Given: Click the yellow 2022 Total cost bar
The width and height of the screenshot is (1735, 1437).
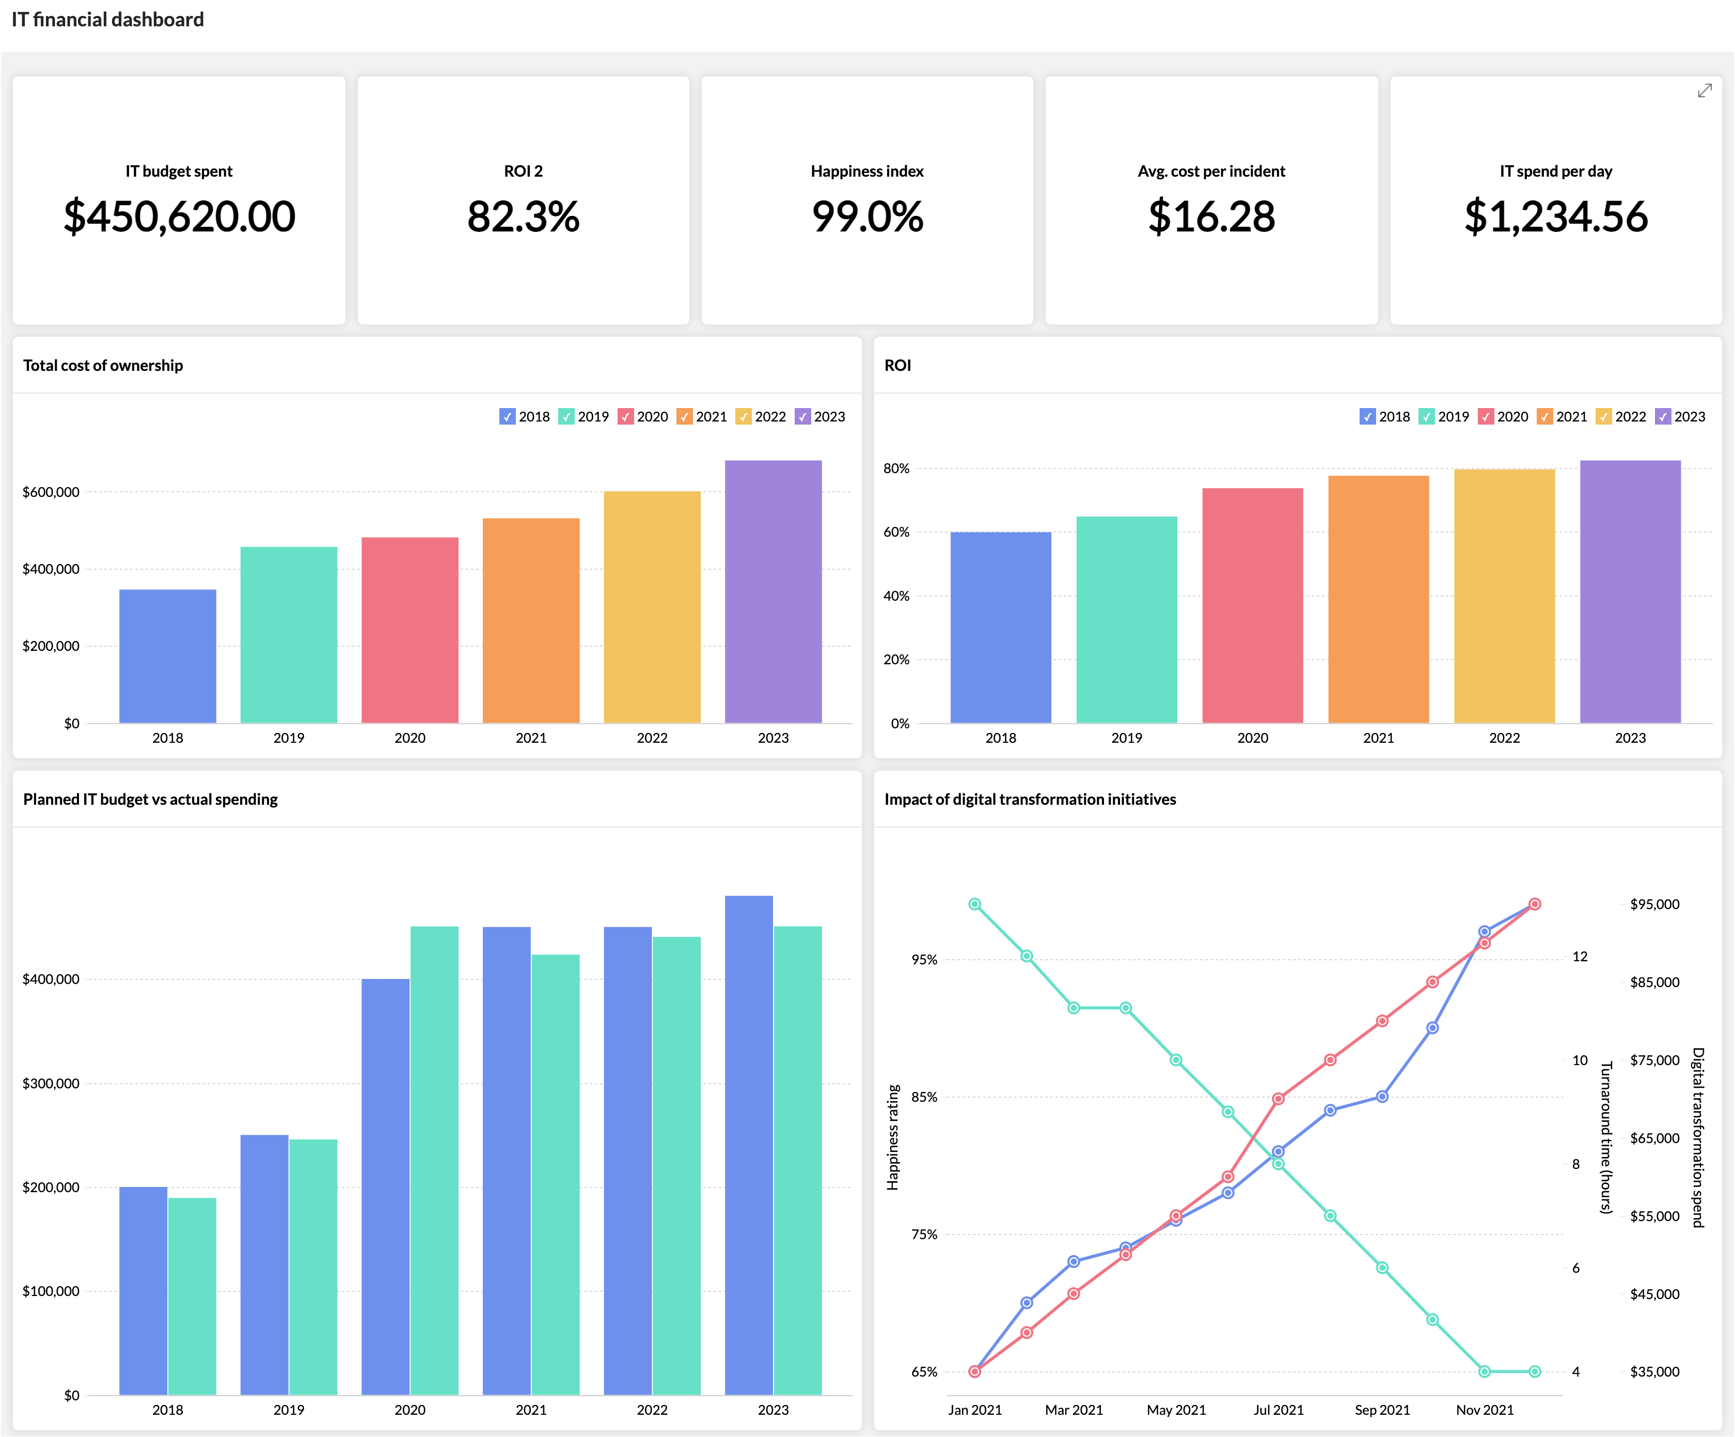Looking at the screenshot, I should click(652, 607).
